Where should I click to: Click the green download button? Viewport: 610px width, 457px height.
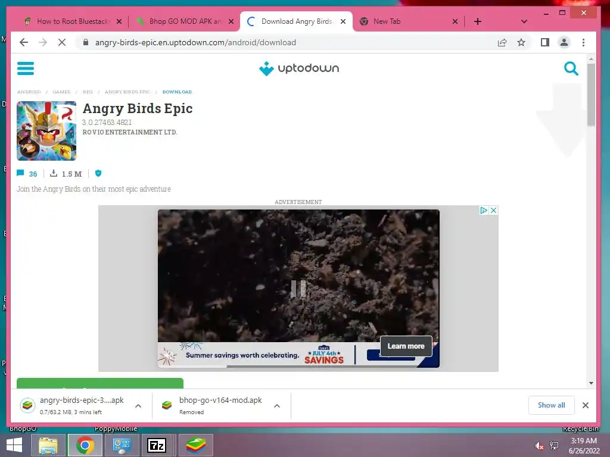coord(100,383)
